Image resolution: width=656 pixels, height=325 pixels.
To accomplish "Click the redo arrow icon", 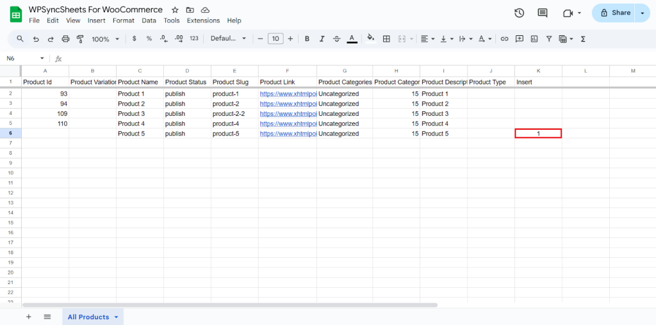I will click(51, 39).
